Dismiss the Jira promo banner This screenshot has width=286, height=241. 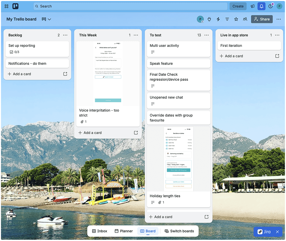[x=277, y=232]
